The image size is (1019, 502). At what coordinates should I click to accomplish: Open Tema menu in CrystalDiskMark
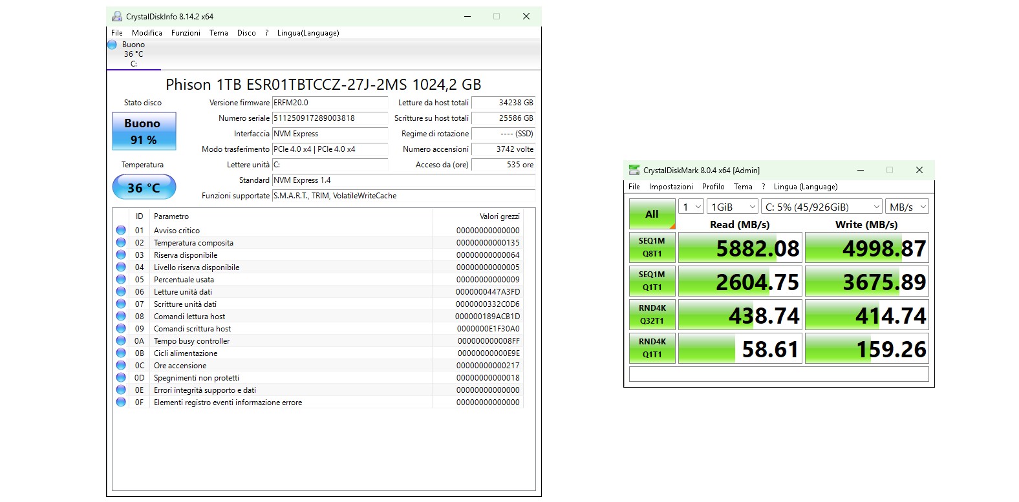pyautogui.click(x=743, y=187)
